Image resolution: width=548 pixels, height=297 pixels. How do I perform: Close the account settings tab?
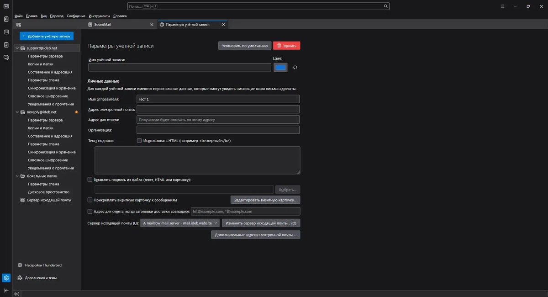[223, 25]
